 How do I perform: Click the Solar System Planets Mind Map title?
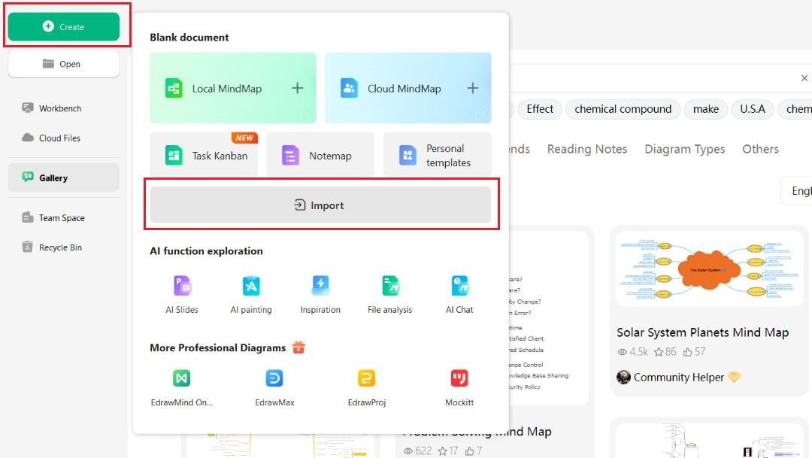click(x=703, y=332)
